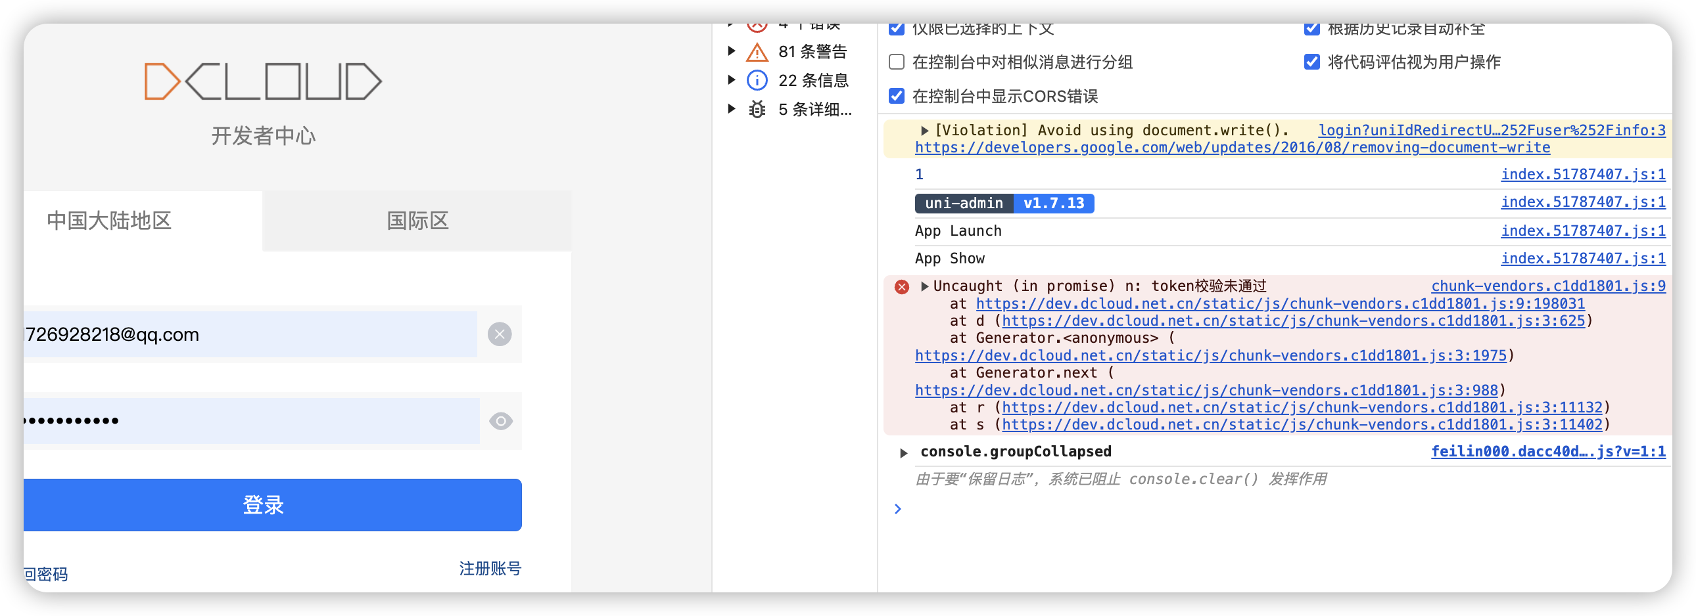
Task: Open the chunk-vendors js:3:1975 stack link
Action: tap(1211, 356)
